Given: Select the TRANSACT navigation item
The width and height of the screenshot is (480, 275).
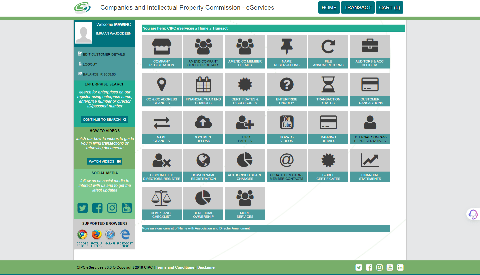Looking at the screenshot, I should (357, 7).
